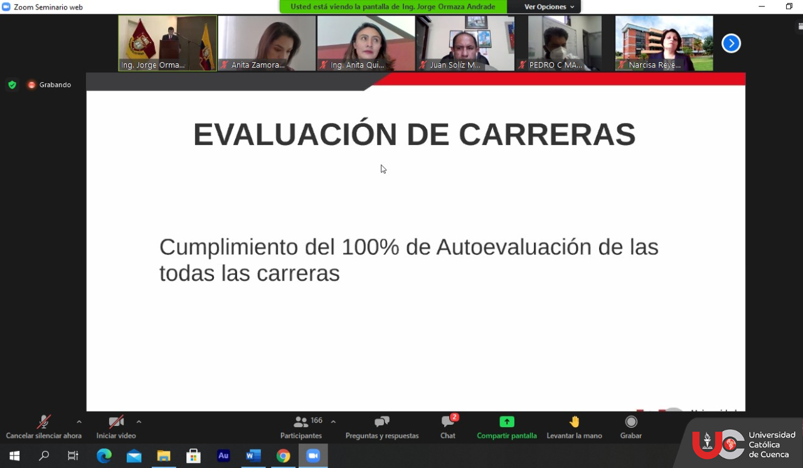The width and height of the screenshot is (803, 468).
Task: Select PEDRO C MA... video thumbnail
Action: pyautogui.click(x=565, y=43)
